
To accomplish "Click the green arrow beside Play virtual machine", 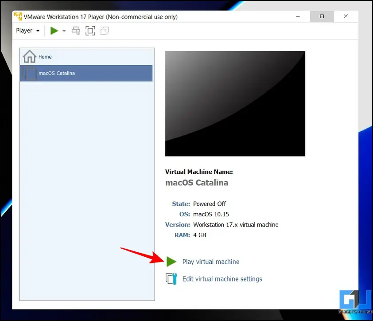I will coord(171,262).
